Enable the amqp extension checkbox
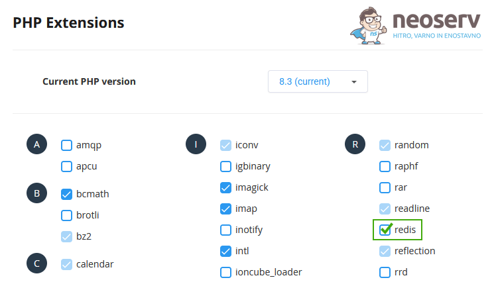The width and height of the screenshot is (496, 286). tap(66, 145)
